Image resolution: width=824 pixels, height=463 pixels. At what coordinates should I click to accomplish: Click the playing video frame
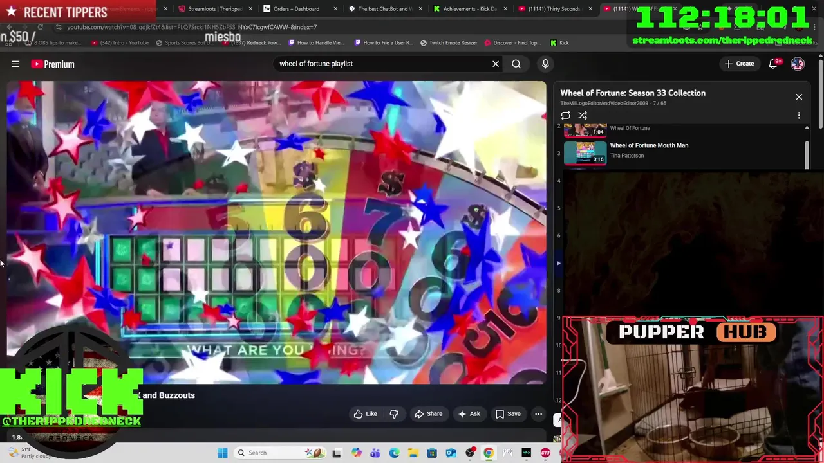coord(277,232)
